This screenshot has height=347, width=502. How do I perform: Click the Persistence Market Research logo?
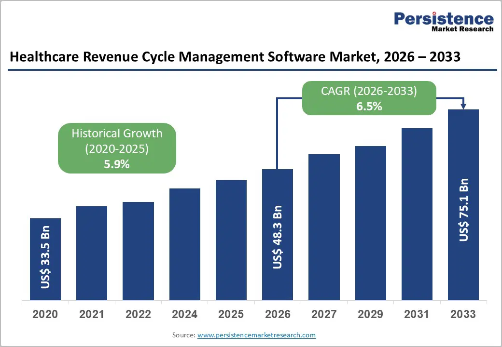tap(444, 22)
